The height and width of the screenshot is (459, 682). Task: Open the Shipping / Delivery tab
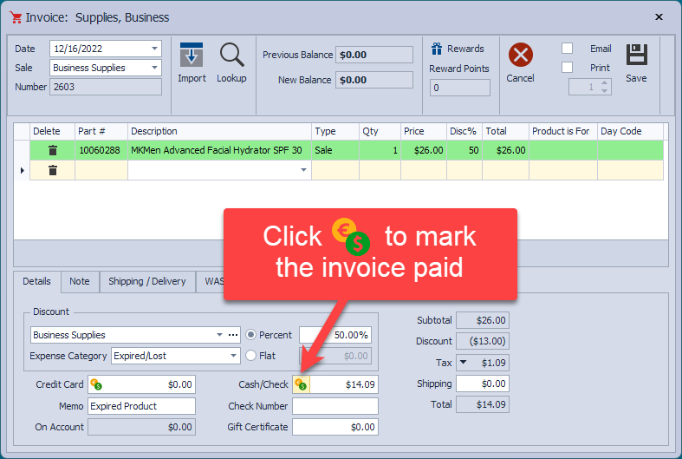(147, 281)
